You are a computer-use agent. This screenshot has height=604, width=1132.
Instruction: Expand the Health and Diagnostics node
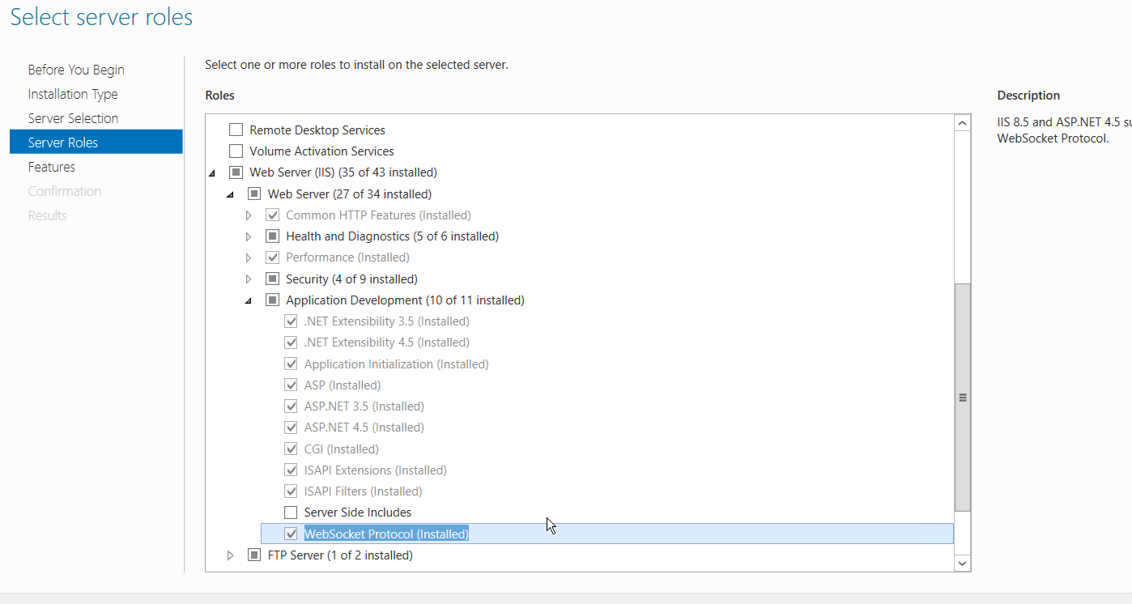(249, 236)
